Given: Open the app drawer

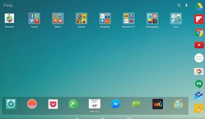Looking at the screenshot, I should click(x=199, y=58).
